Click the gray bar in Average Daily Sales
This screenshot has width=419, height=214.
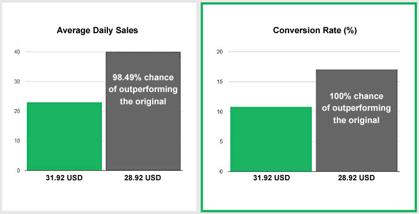(143, 111)
